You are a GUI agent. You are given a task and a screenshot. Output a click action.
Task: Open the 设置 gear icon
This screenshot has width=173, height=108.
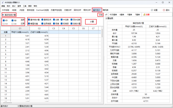(x=152, y=10)
